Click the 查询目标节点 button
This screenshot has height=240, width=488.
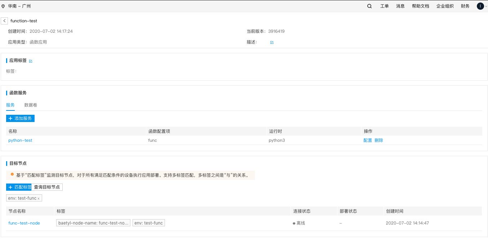[x=47, y=187]
